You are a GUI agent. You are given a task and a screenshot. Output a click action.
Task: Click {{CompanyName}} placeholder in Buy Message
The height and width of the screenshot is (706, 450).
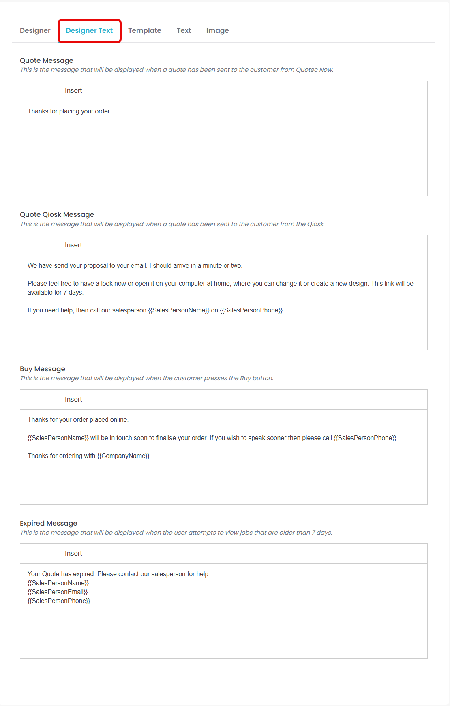pyautogui.click(x=123, y=456)
